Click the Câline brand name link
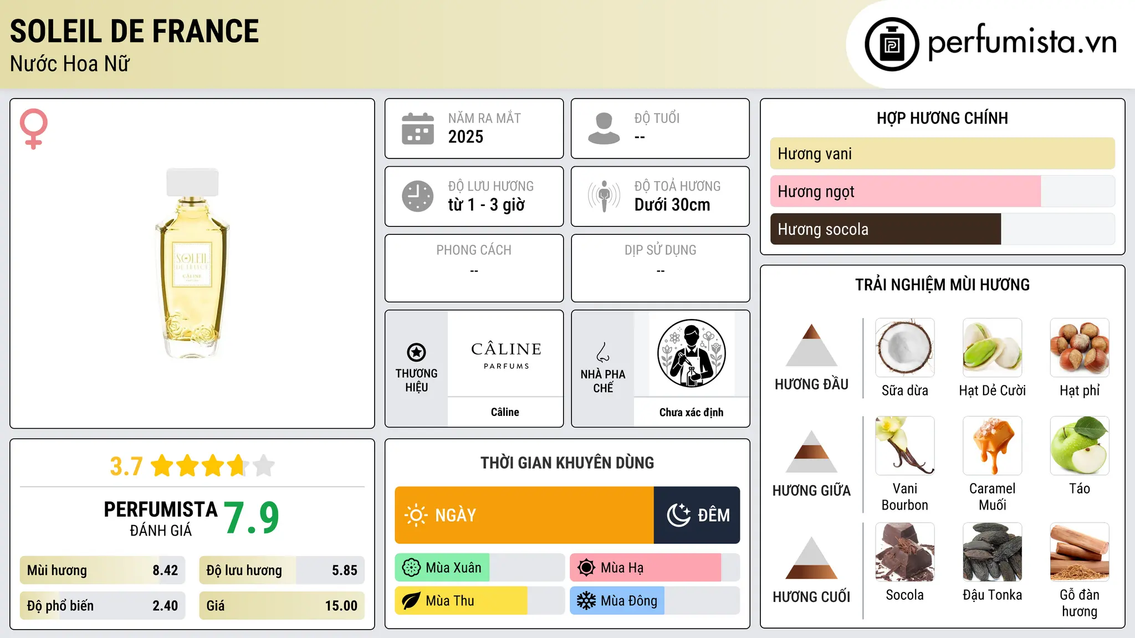 tap(505, 412)
